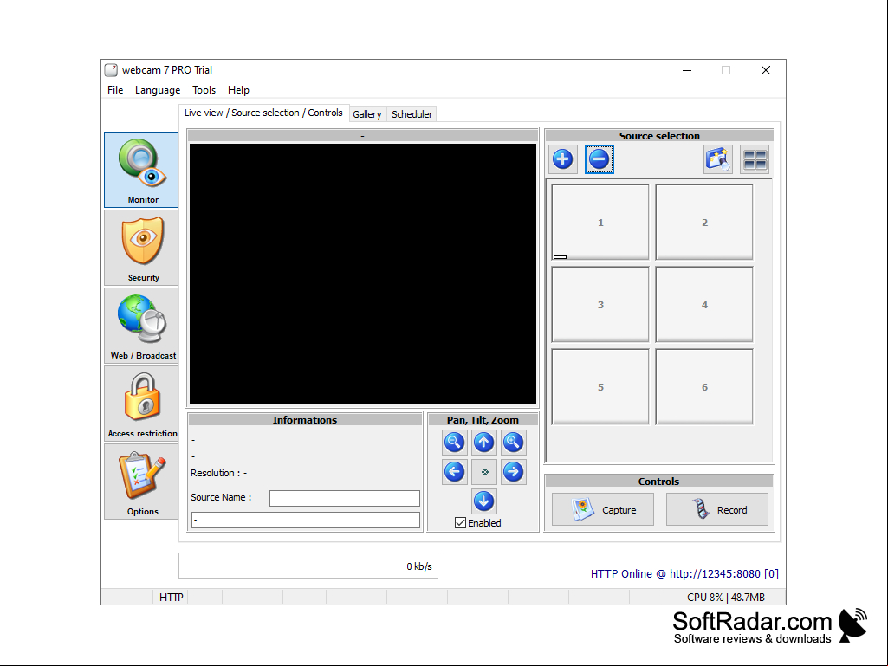Click the 0 kb/s bandwidth display
888x666 pixels.
(x=308, y=566)
